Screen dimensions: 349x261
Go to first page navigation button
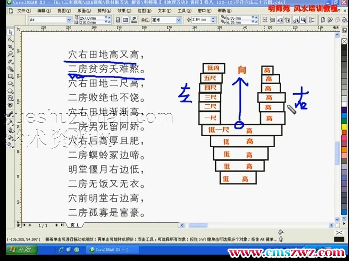24,225
